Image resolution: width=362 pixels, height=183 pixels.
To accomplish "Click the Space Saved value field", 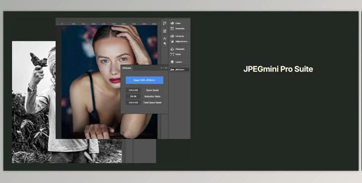I will [x=133, y=90].
